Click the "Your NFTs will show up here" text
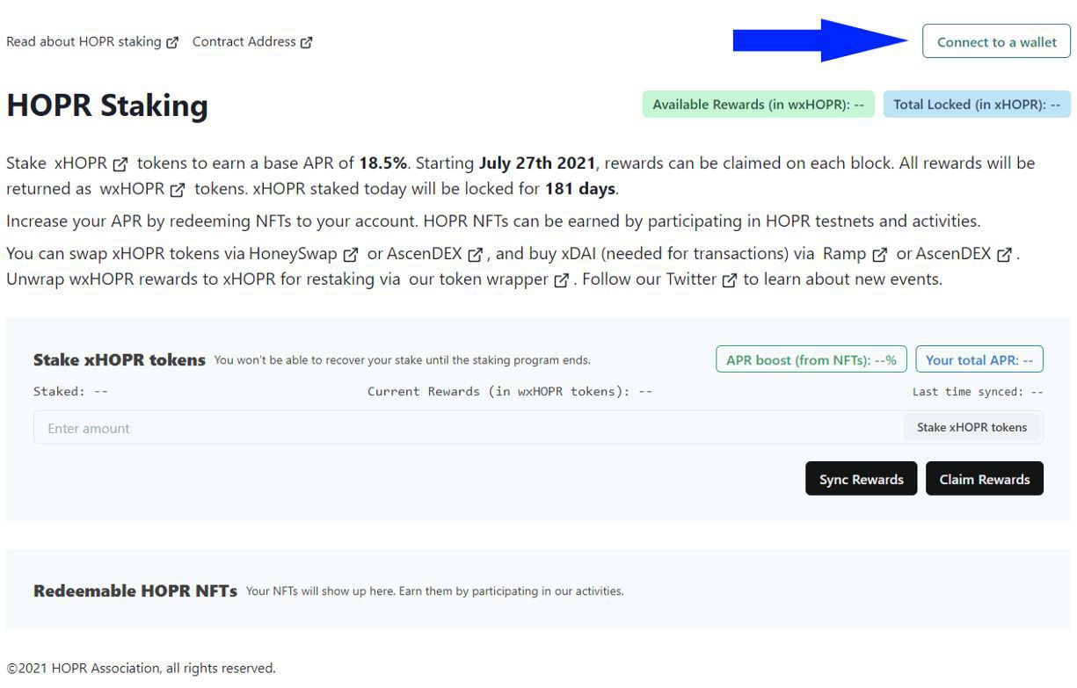1077x688 pixels. [434, 591]
